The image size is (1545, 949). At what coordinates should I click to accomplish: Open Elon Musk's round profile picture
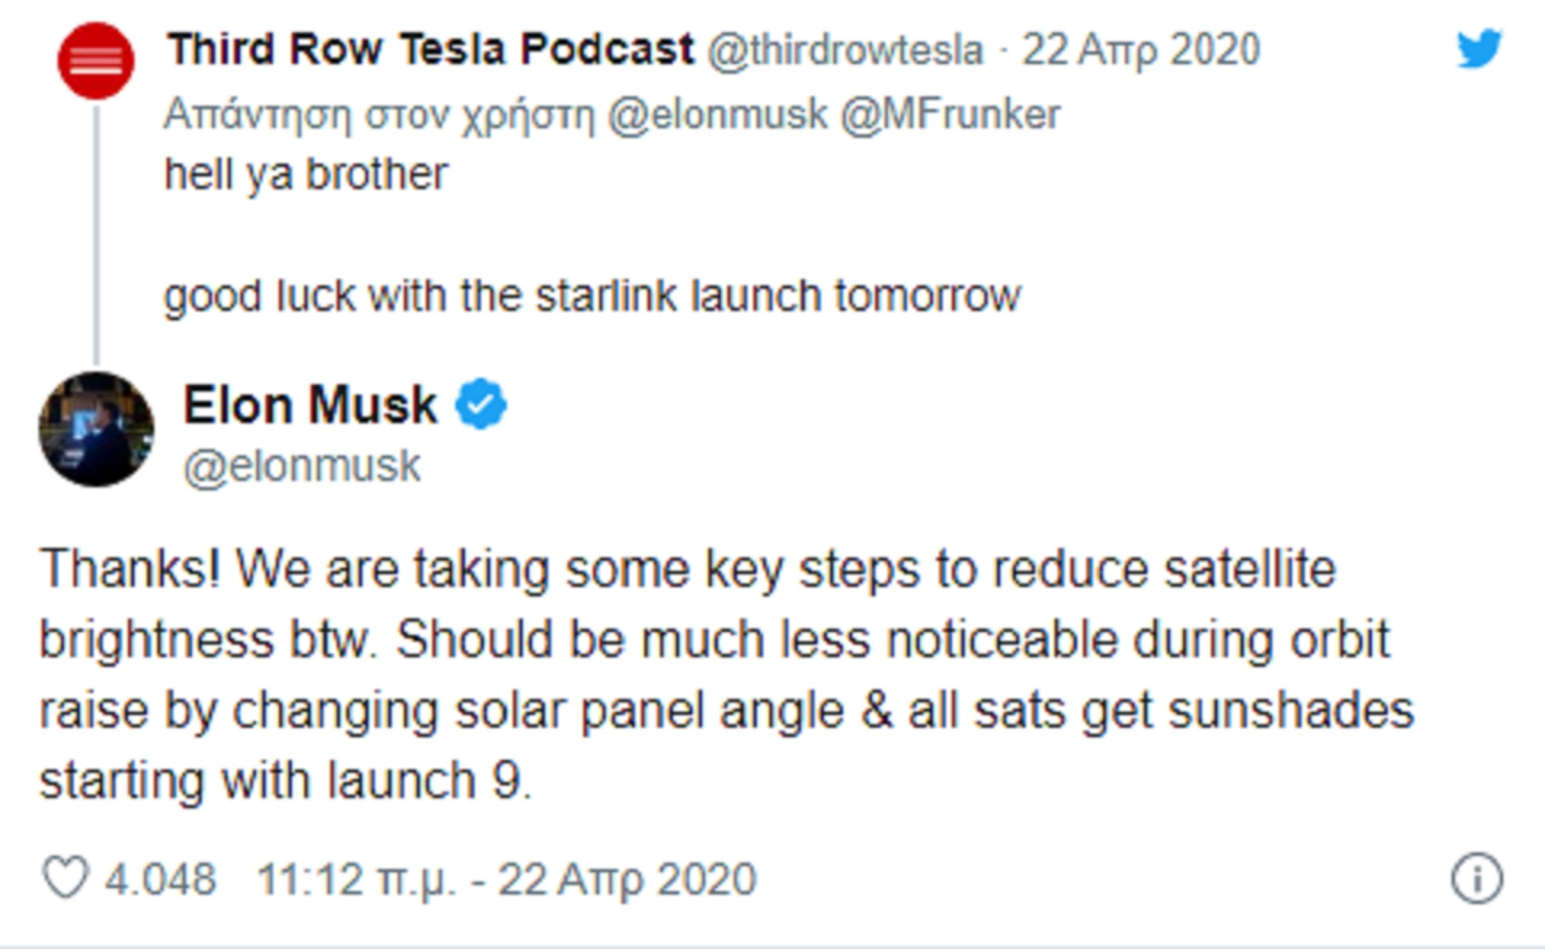pos(96,429)
